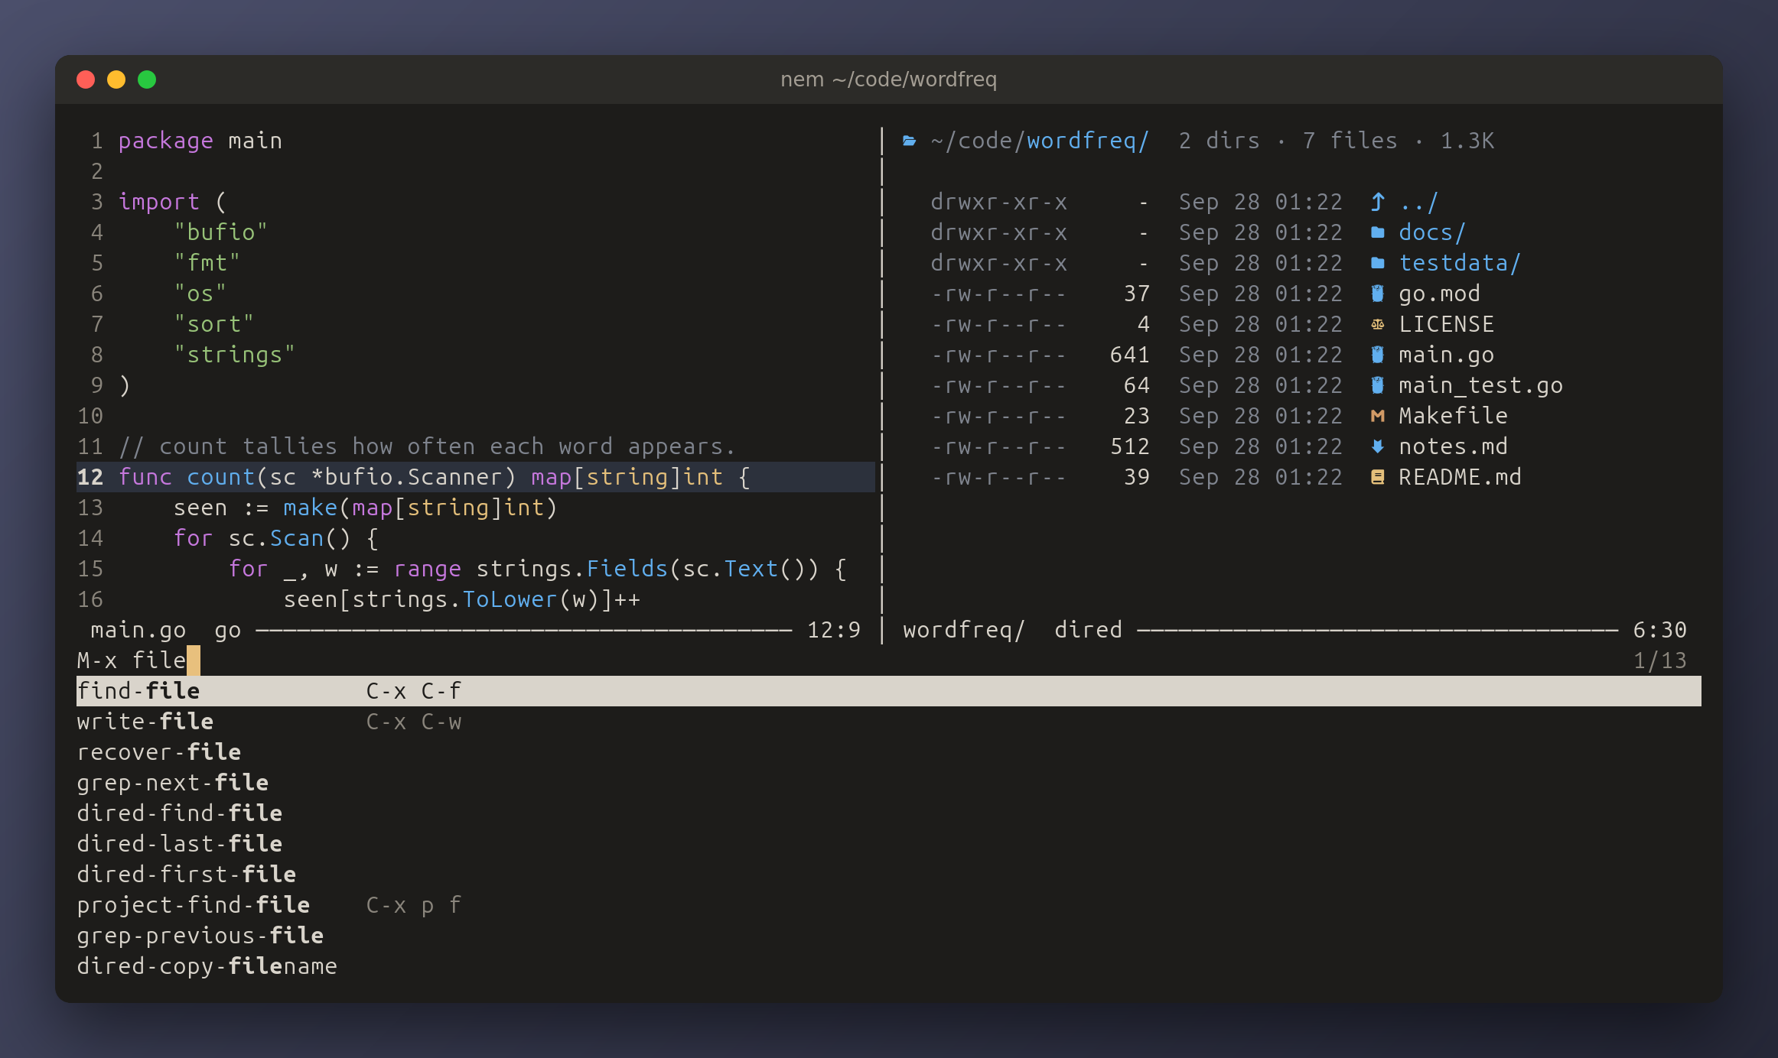Click the book icon beside README.md
Image resolution: width=1778 pixels, height=1058 pixels.
pos(1378,477)
